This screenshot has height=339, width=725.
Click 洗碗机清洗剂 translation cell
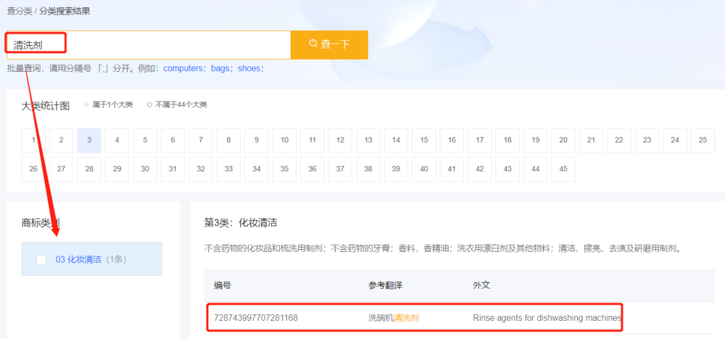(x=394, y=318)
